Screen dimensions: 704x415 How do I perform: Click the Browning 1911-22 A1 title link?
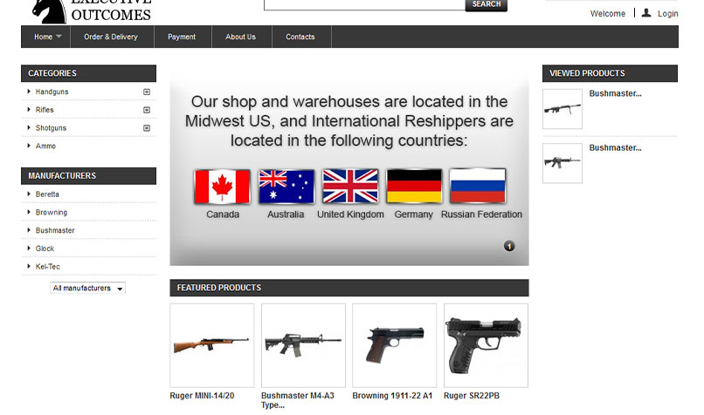pyautogui.click(x=392, y=396)
